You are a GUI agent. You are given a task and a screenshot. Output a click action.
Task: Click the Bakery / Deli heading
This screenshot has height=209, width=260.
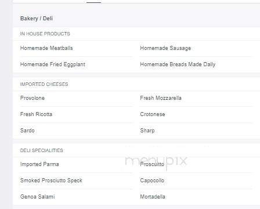[37, 19]
